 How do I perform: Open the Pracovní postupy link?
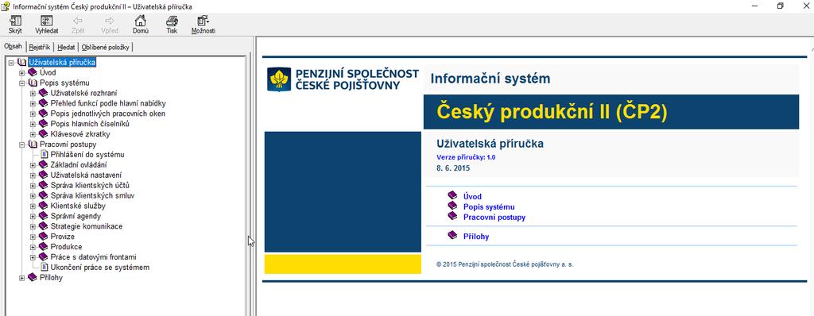[494, 218]
